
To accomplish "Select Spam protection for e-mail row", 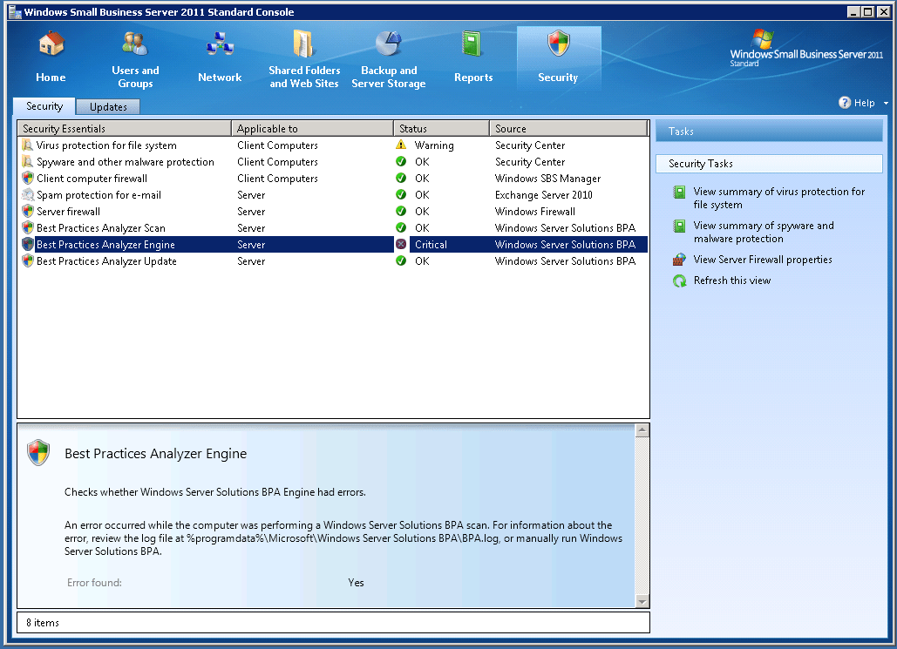I will pyautogui.click(x=333, y=195).
